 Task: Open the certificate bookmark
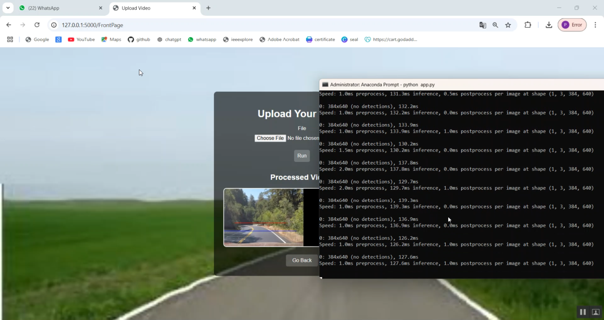(x=321, y=39)
